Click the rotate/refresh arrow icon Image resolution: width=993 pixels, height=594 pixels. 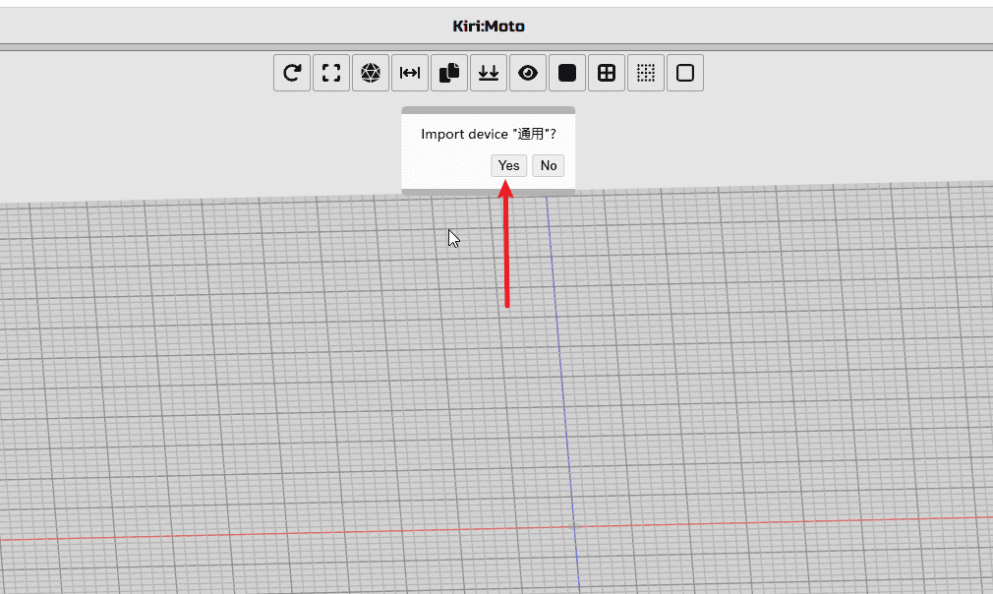pyautogui.click(x=292, y=73)
